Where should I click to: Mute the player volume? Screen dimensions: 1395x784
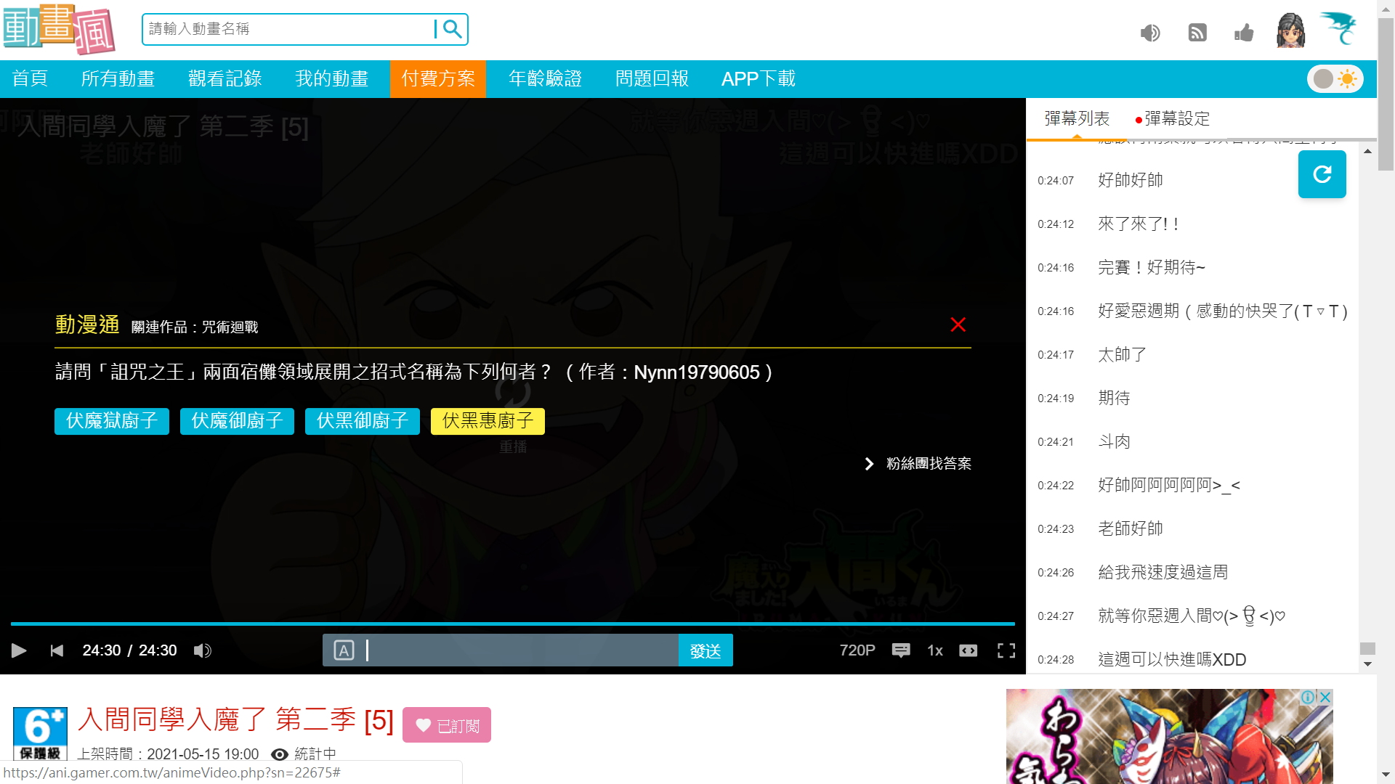pyautogui.click(x=203, y=650)
